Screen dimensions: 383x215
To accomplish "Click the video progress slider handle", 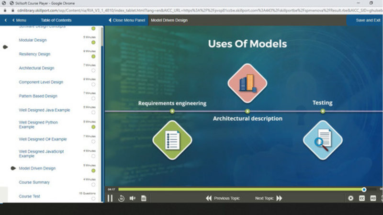I will (364, 190).
